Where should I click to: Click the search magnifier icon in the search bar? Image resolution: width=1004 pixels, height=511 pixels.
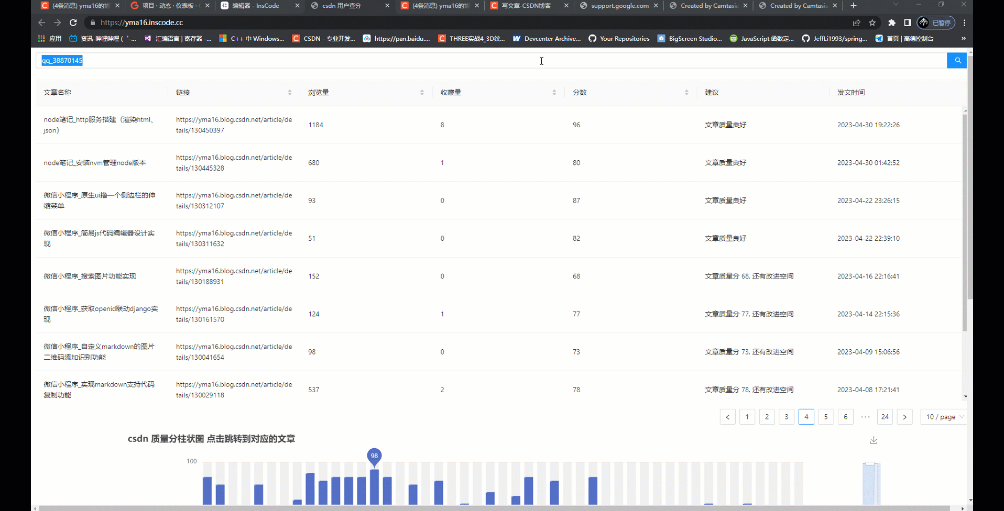point(957,60)
